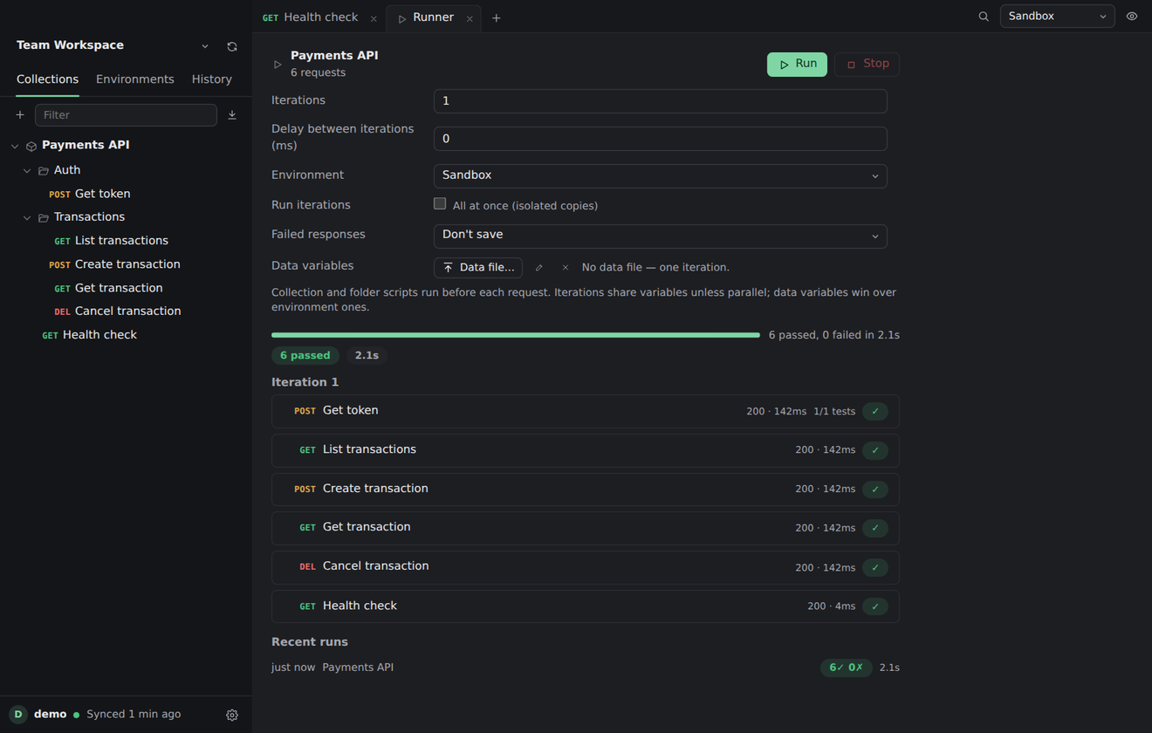Open the Team Workspace switcher chevron
Screen dimensions: 1152x733
point(205,46)
